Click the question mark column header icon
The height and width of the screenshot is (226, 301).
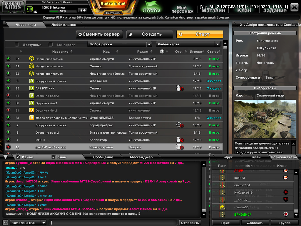click(x=162, y=51)
